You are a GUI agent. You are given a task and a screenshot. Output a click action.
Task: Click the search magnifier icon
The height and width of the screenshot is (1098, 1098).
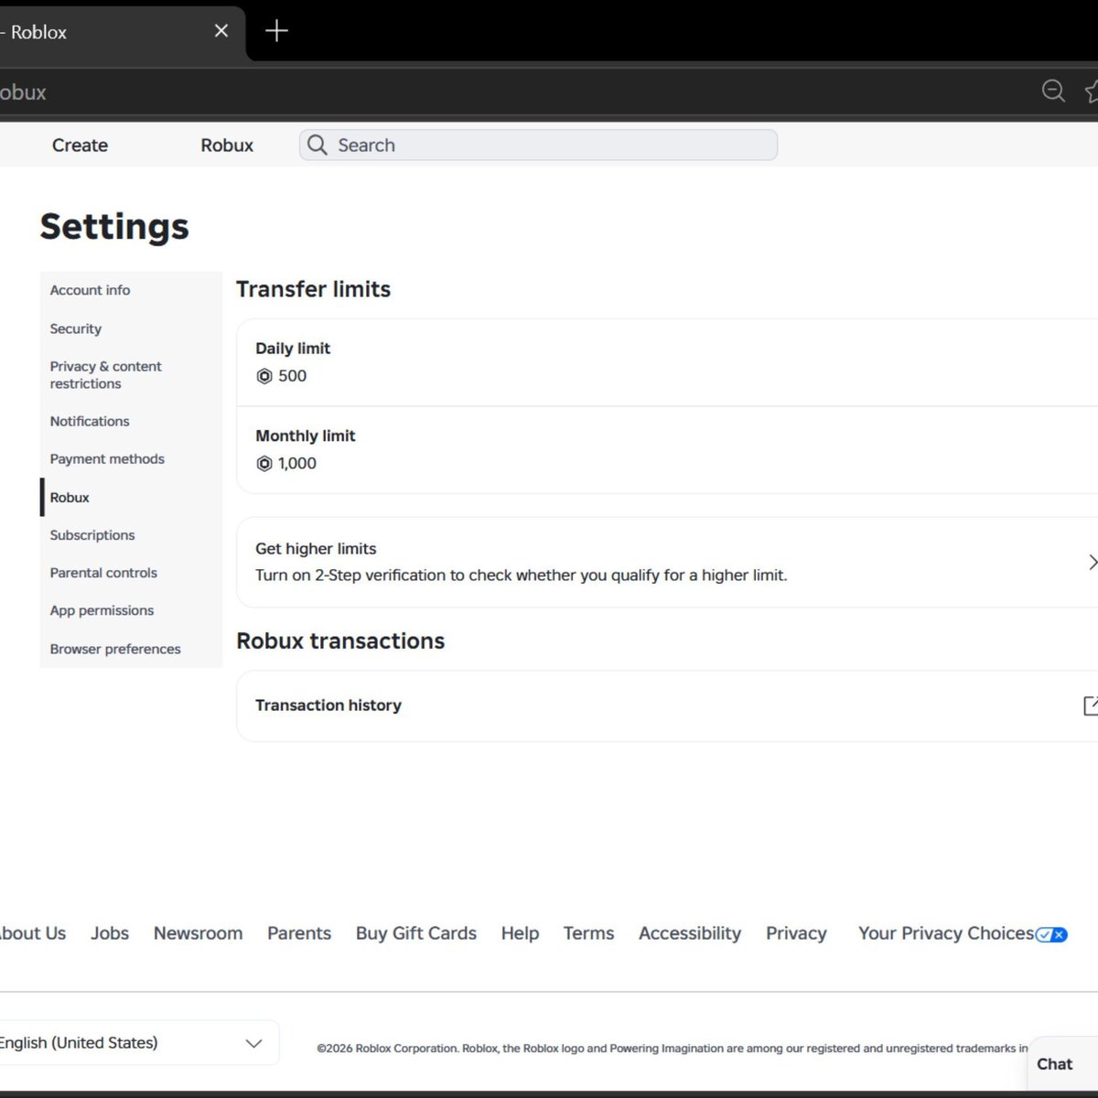(317, 145)
